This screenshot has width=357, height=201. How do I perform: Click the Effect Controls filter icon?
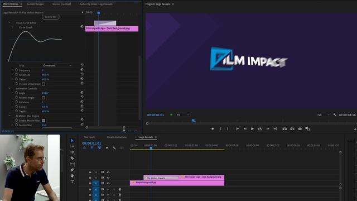(124, 131)
